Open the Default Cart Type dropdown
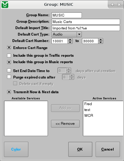Image resolution: width=124 pixels, height=161 pixels. 67,34
